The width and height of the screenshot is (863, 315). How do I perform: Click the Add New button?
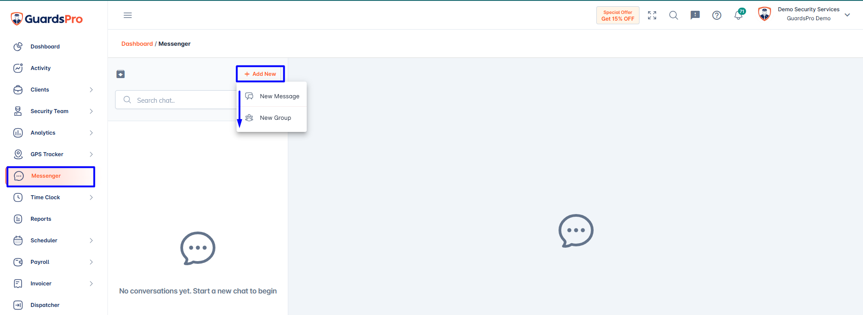pos(260,74)
